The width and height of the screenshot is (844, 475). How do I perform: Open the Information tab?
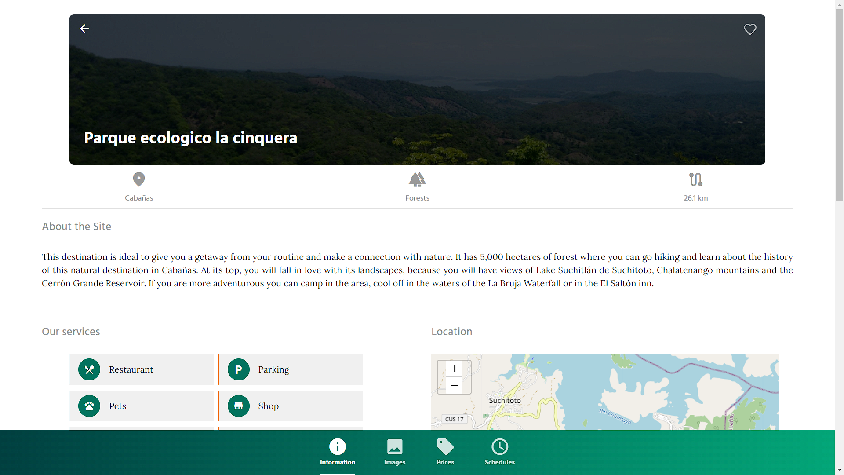[338, 452]
